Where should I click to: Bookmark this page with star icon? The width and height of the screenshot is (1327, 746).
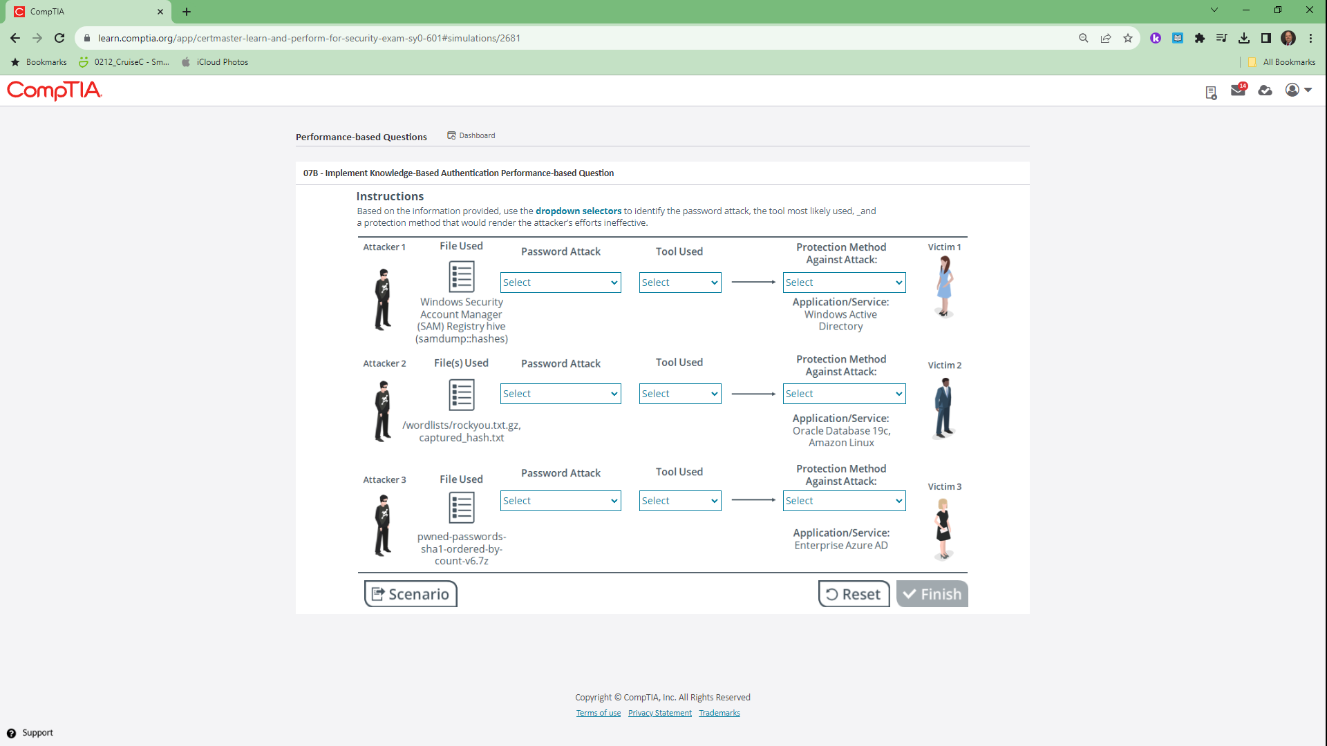click(x=1128, y=39)
